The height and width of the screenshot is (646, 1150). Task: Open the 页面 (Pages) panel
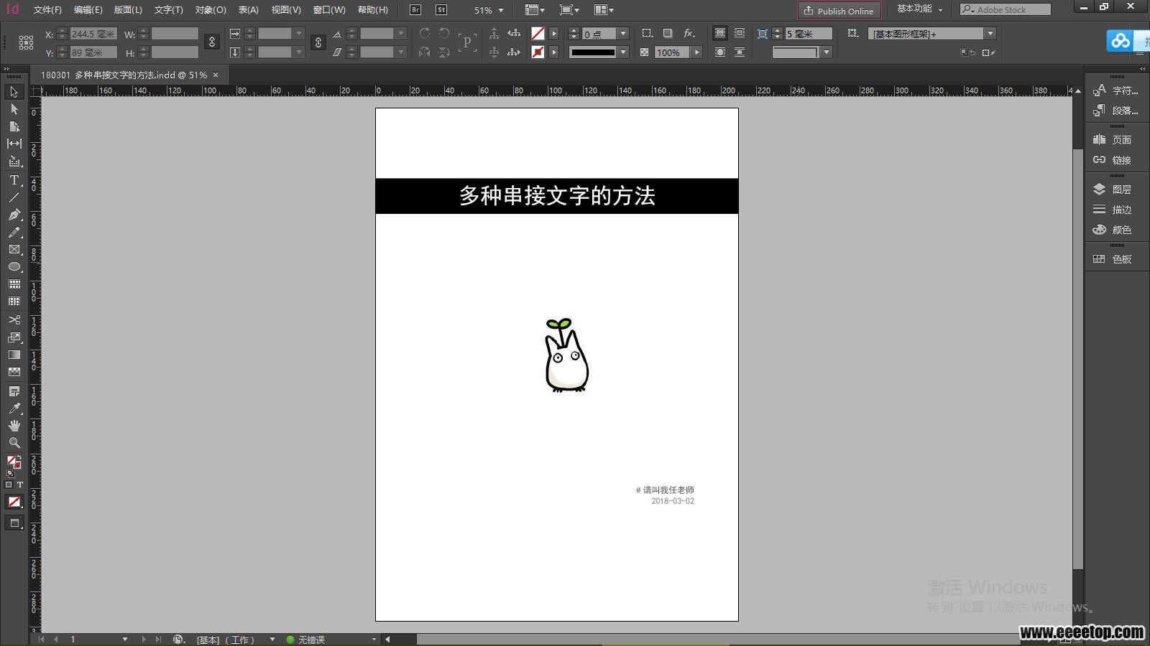[1113, 139]
